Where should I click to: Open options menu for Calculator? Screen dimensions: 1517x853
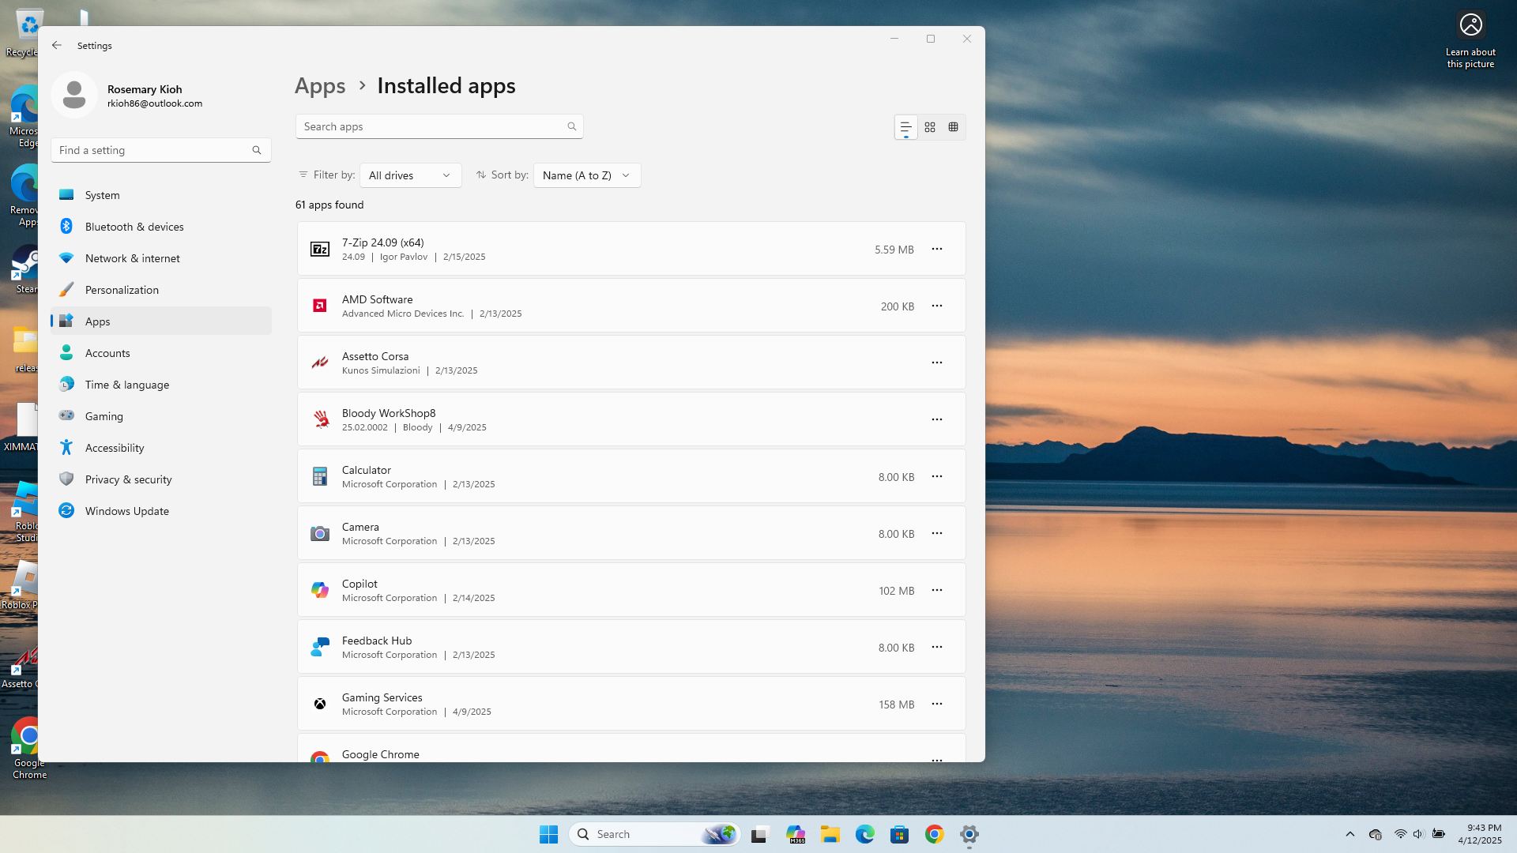pyautogui.click(x=936, y=476)
